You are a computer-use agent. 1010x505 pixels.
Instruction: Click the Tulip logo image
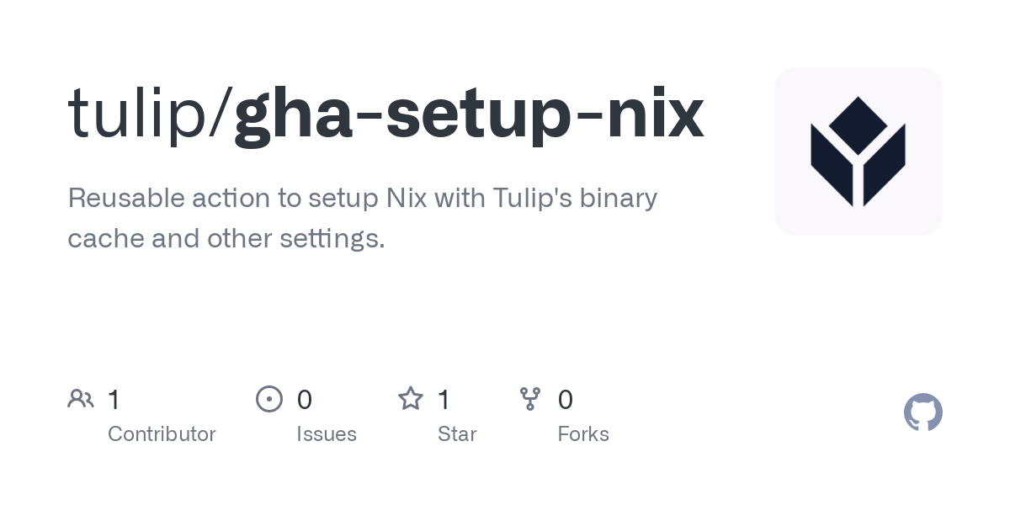click(x=858, y=151)
